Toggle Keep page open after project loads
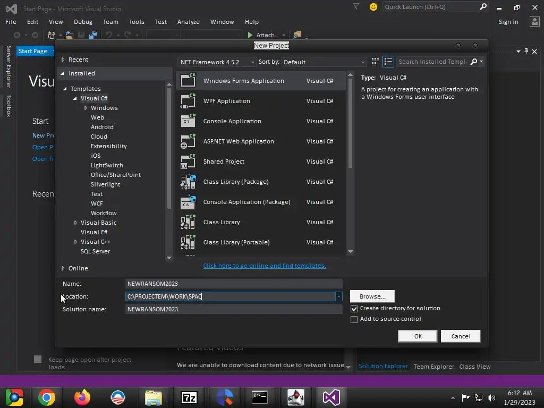Screen dimensions: 544x408 tap(38, 359)
